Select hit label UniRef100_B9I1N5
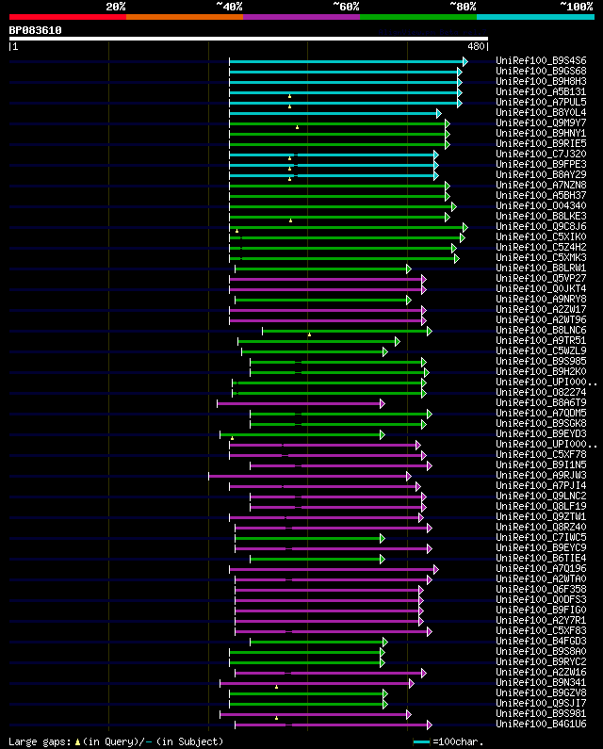603x749 pixels. pos(541,464)
